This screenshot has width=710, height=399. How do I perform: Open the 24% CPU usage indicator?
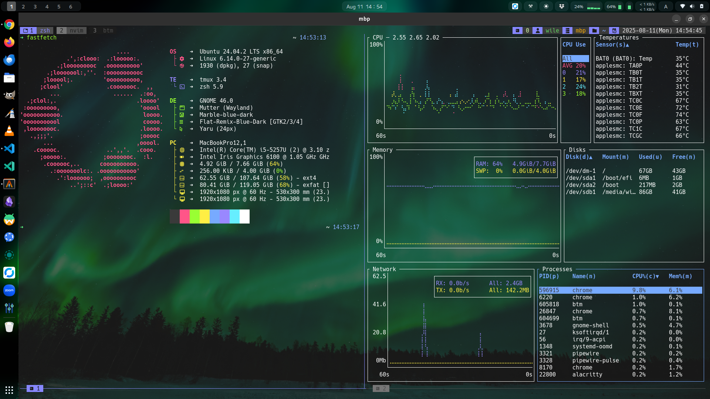tap(587, 6)
